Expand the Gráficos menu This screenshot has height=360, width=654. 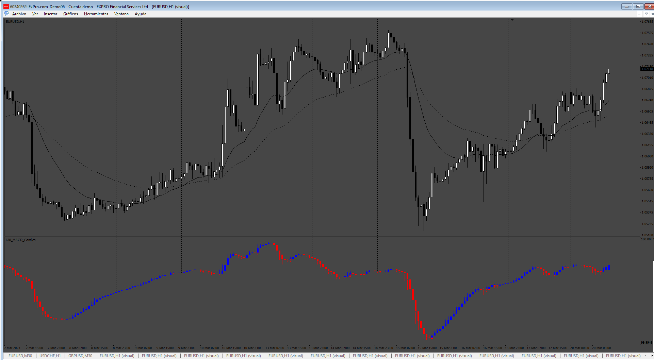(x=70, y=14)
